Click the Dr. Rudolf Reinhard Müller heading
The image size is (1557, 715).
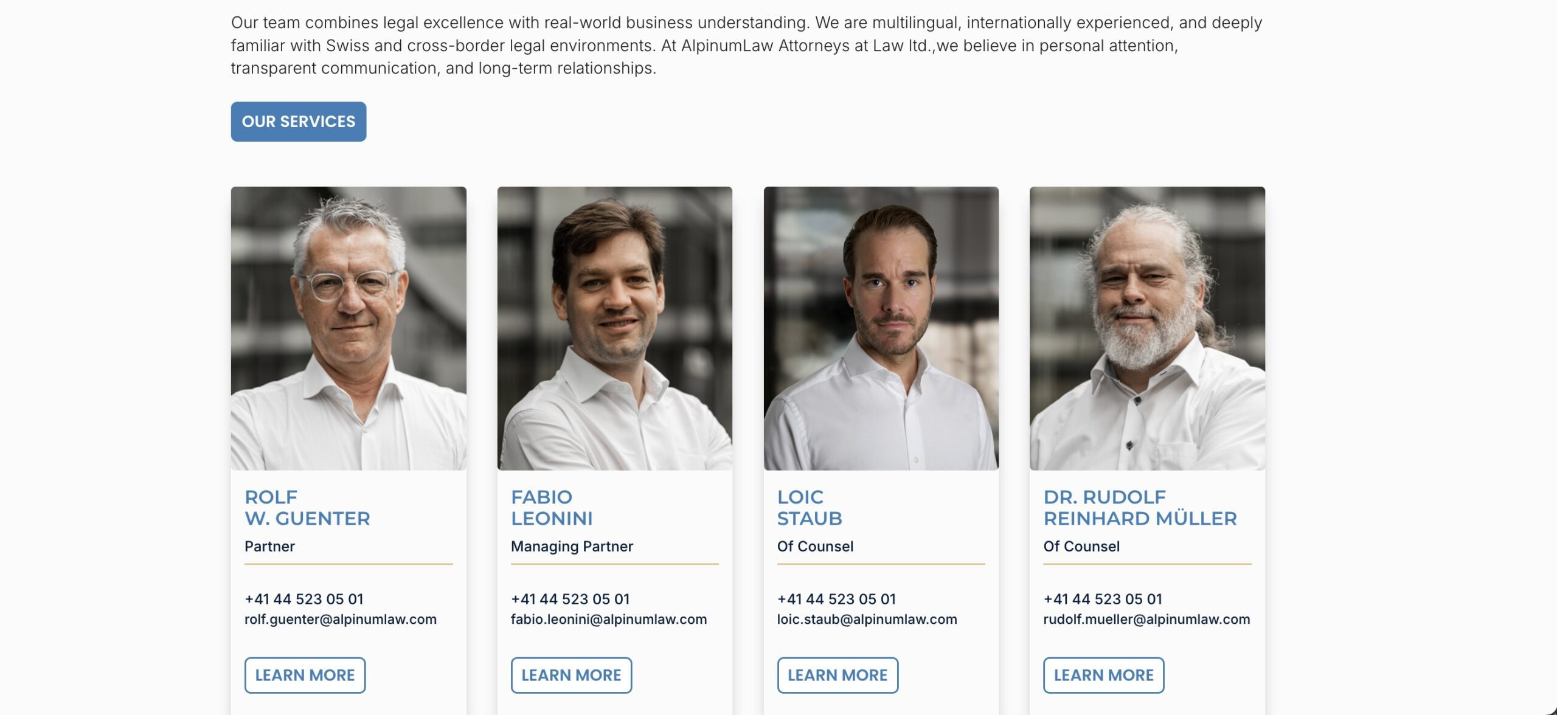[x=1140, y=508]
